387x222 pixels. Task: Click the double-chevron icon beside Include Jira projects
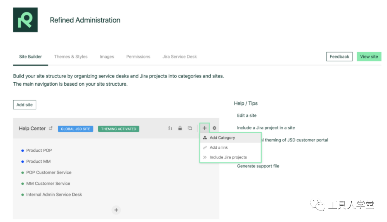click(205, 157)
